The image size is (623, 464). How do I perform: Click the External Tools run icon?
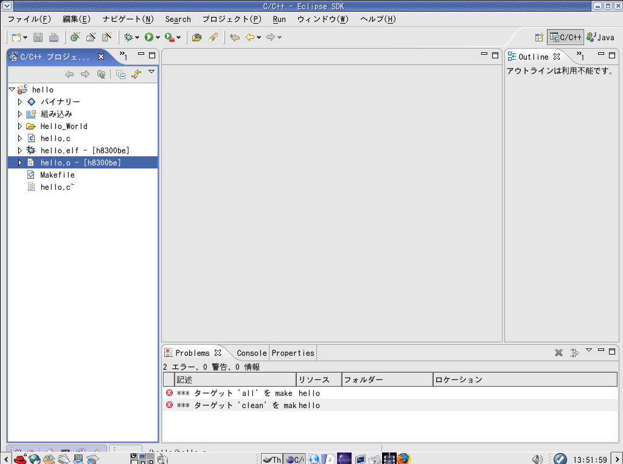click(x=170, y=37)
